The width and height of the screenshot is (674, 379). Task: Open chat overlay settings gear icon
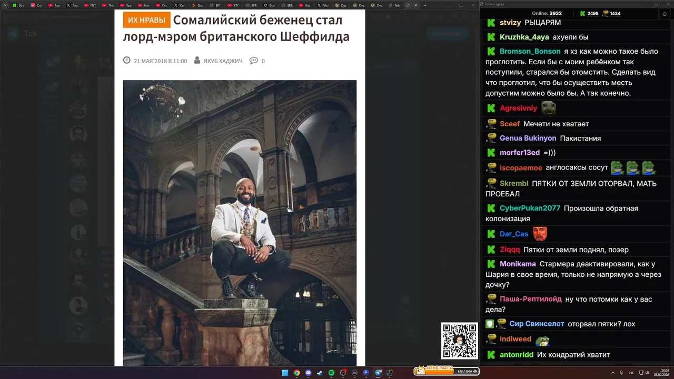pos(665,14)
